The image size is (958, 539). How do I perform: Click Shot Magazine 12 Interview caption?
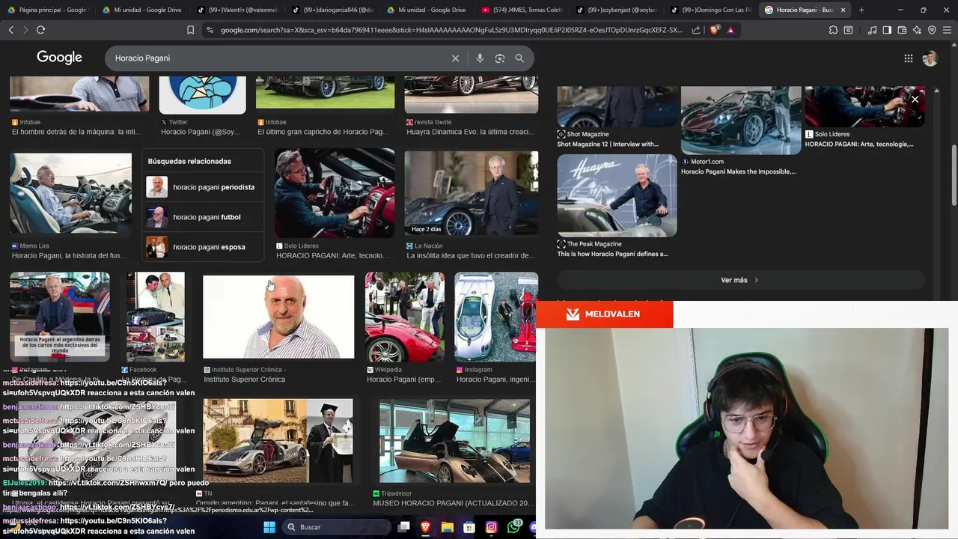(608, 144)
